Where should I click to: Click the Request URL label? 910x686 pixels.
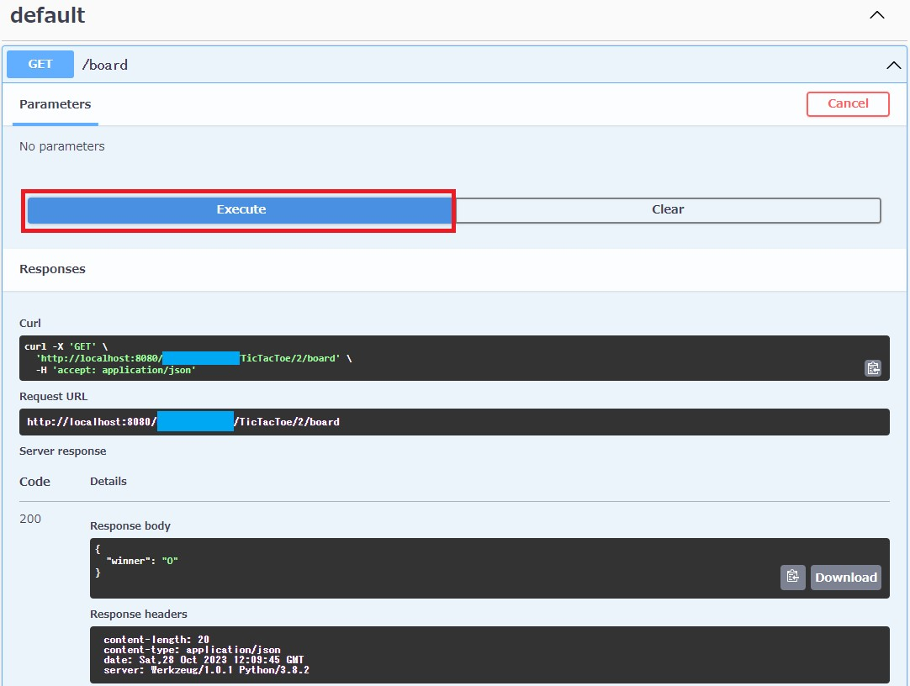tap(53, 397)
